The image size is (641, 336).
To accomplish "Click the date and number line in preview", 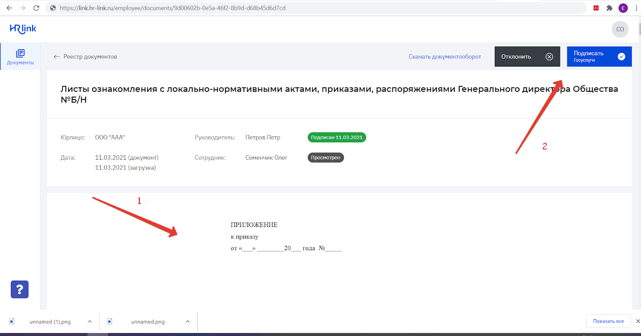I will (x=286, y=248).
